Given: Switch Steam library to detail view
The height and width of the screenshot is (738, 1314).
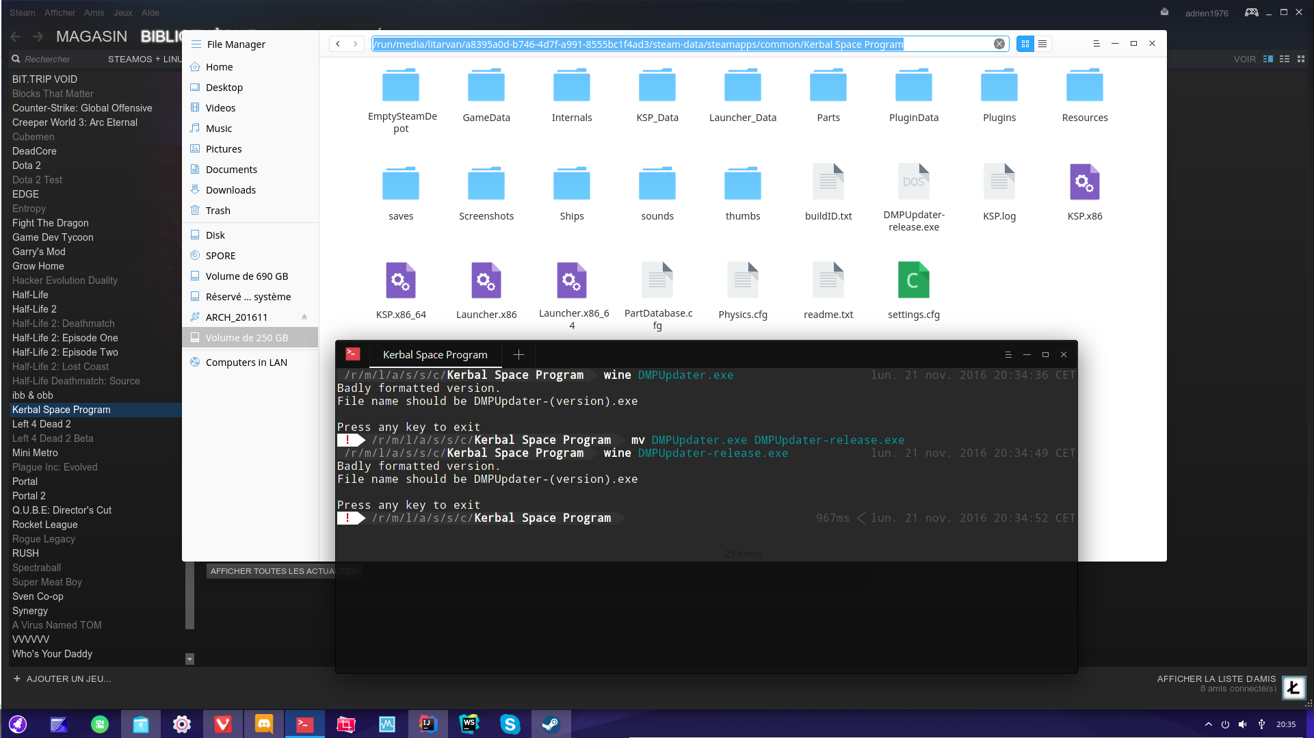Looking at the screenshot, I should click(x=1268, y=60).
